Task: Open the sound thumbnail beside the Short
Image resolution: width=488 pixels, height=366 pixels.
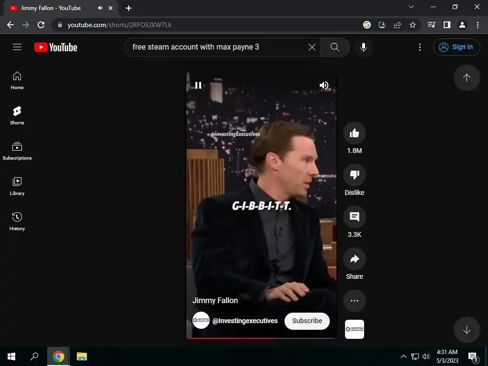Action: (x=354, y=329)
